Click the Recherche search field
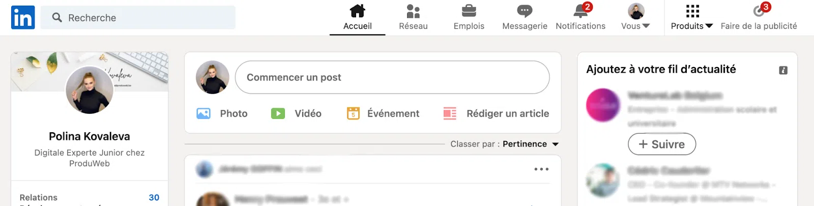 138,17
